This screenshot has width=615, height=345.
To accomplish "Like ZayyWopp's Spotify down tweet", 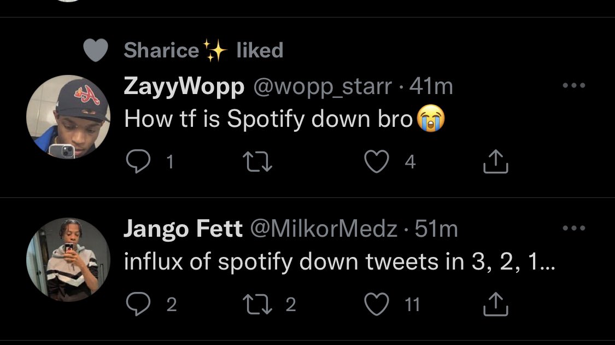I will (376, 161).
